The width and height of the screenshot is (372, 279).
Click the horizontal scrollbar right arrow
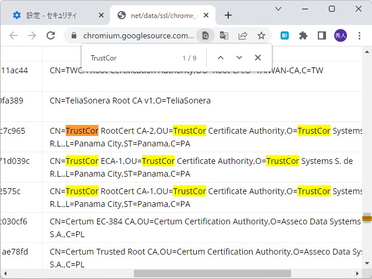point(357,274)
